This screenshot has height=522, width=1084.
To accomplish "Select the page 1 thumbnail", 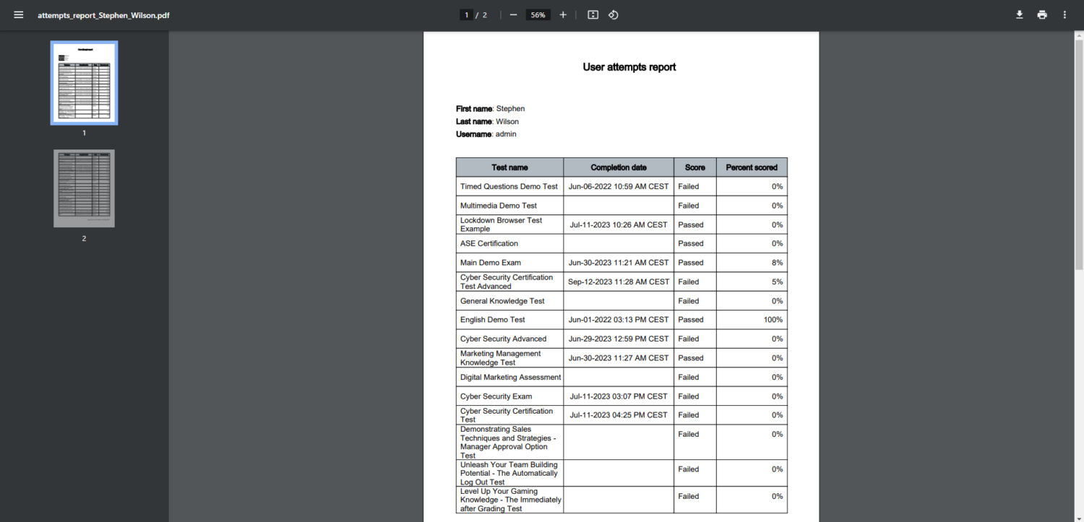I will pyautogui.click(x=84, y=83).
